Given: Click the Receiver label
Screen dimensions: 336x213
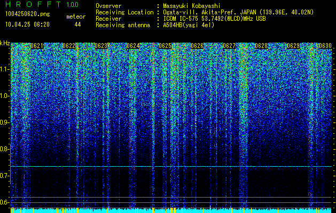Looking at the screenshot, I should tap(108, 19).
